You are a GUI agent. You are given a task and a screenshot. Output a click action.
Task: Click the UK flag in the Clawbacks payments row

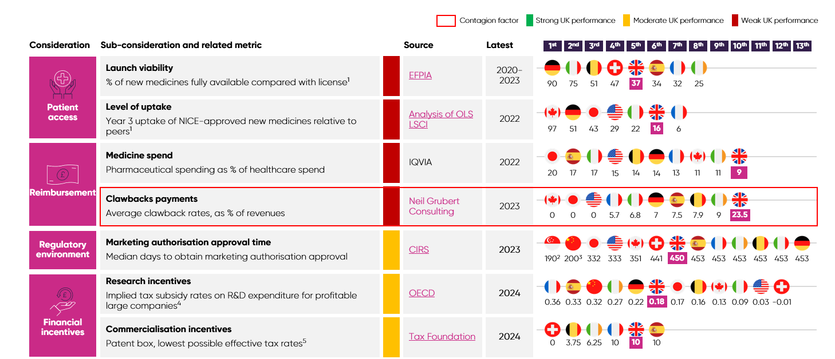[739, 200]
